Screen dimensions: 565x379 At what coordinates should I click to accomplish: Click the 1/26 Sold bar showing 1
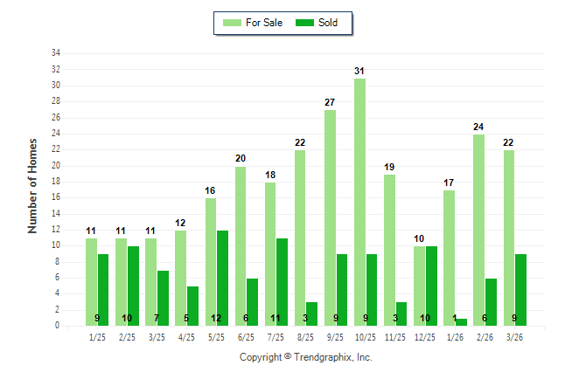[x=461, y=321]
